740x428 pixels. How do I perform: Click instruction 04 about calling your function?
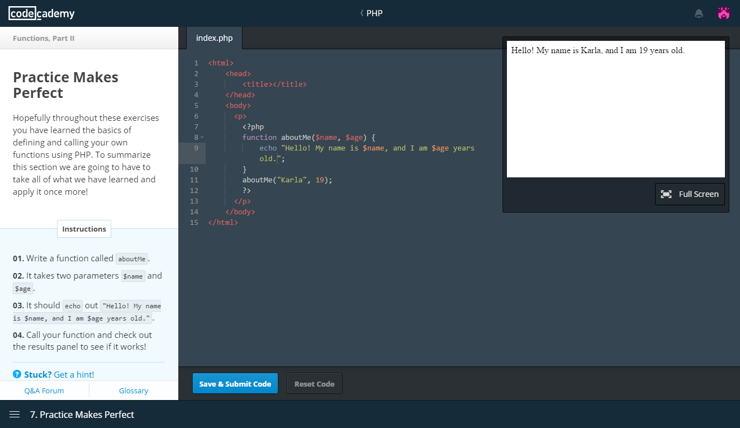(x=82, y=341)
